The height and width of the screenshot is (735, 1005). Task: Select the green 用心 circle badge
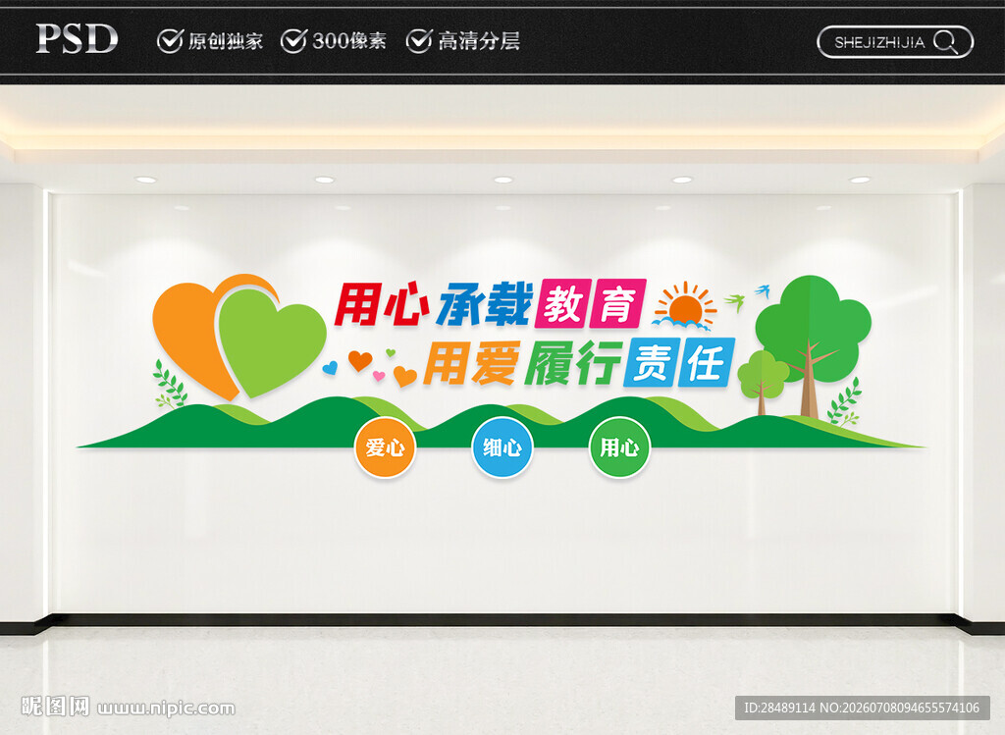tap(619, 447)
